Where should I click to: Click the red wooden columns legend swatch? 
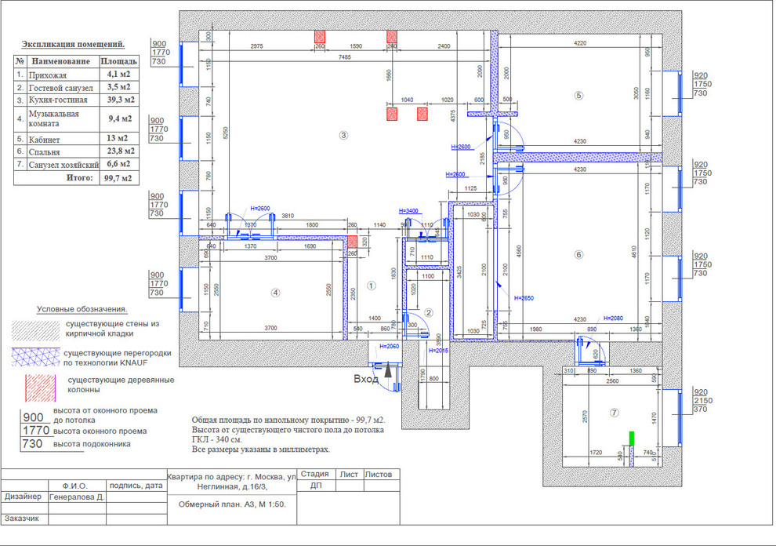pos(38,384)
